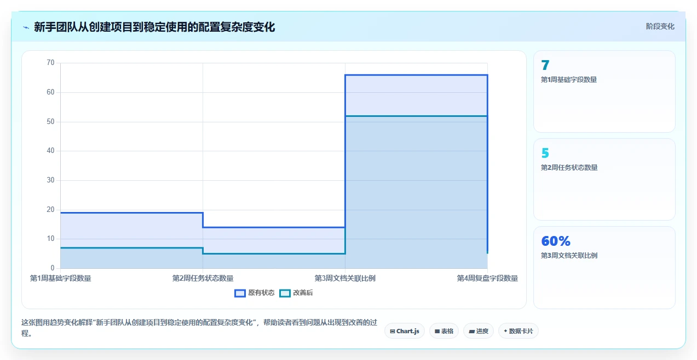Select the 进度 tag

pos(479,331)
